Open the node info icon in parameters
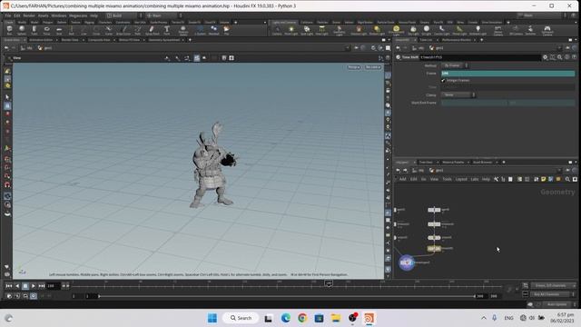Viewport: 581px width, 327px height. click(x=566, y=57)
